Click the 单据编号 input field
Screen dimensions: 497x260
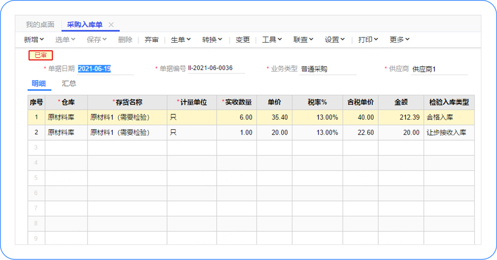pos(215,69)
